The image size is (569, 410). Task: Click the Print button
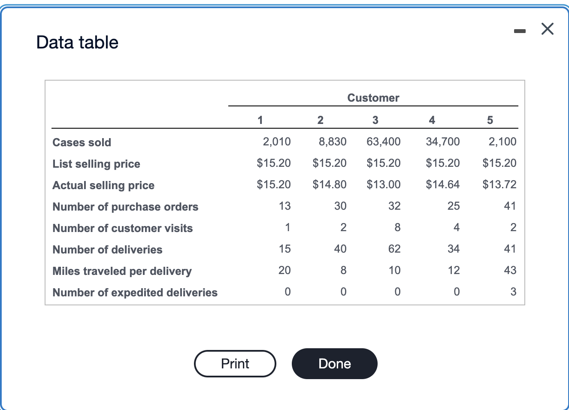tap(235, 363)
